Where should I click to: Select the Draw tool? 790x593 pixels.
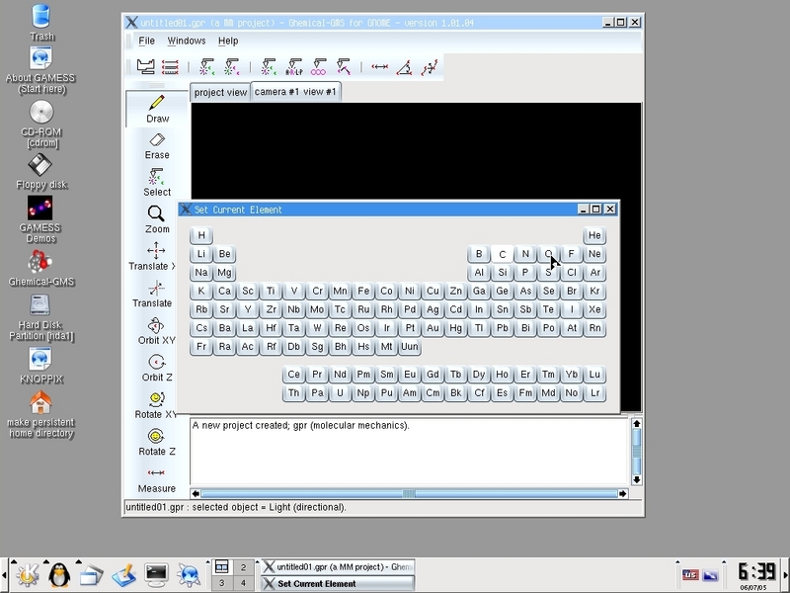[157, 108]
